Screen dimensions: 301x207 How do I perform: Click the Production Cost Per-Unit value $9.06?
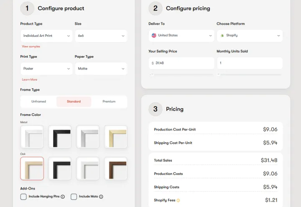point(270,129)
